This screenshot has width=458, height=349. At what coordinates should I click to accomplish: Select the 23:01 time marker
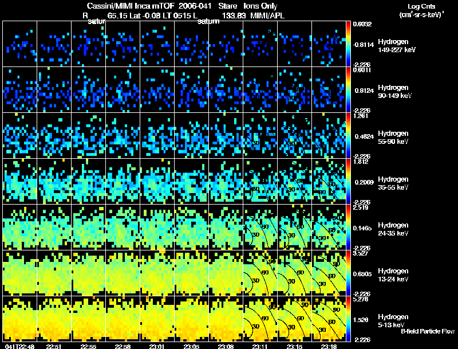(x=157, y=346)
